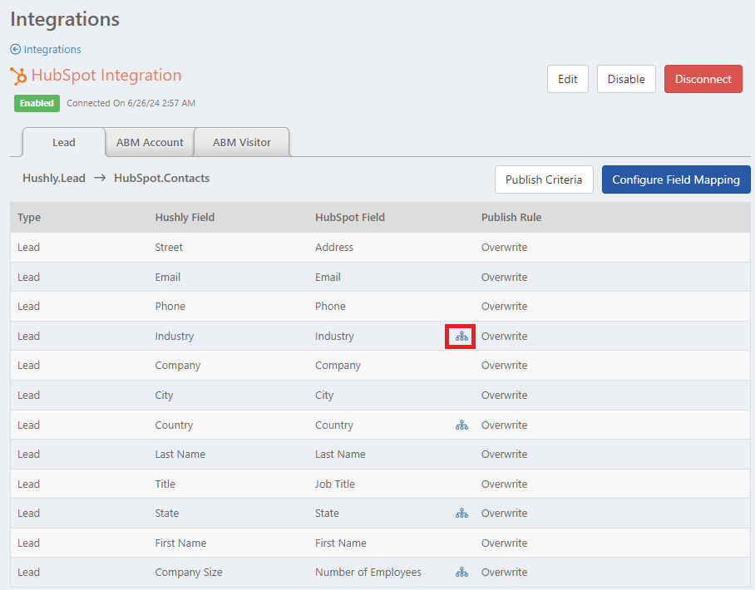Click the Type column header

pos(29,218)
